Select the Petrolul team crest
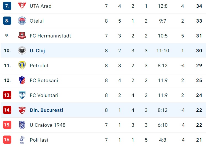This screenshot has height=146, width=206. [x=22, y=66]
